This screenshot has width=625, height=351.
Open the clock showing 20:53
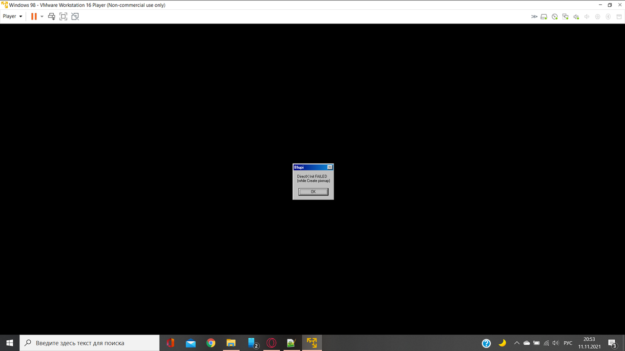click(589, 343)
